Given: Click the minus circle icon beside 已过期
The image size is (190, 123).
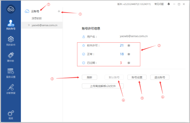Looking at the screenshot, I should (84, 63).
